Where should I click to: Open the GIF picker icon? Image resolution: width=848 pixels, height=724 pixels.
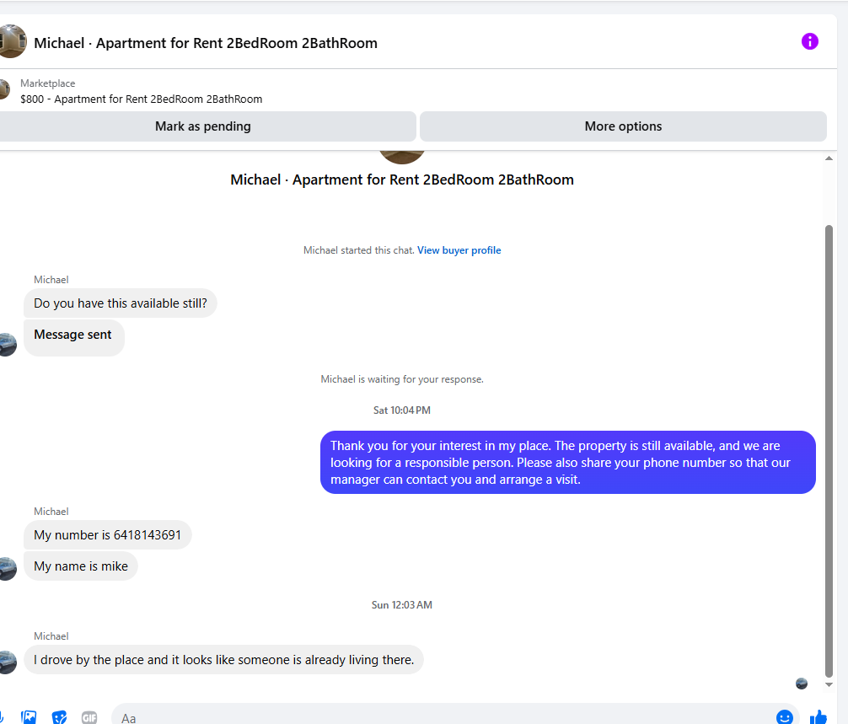(89, 717)
